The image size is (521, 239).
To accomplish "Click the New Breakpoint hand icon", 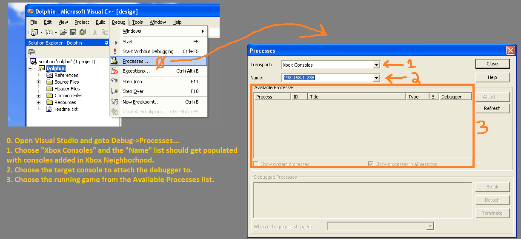I will coord(115,102).
